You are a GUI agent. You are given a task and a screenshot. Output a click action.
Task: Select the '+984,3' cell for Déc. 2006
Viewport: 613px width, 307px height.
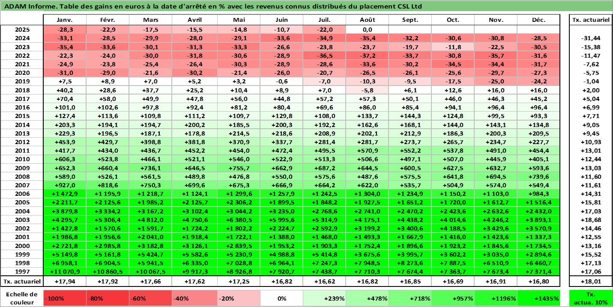click(x=539, y=193)
